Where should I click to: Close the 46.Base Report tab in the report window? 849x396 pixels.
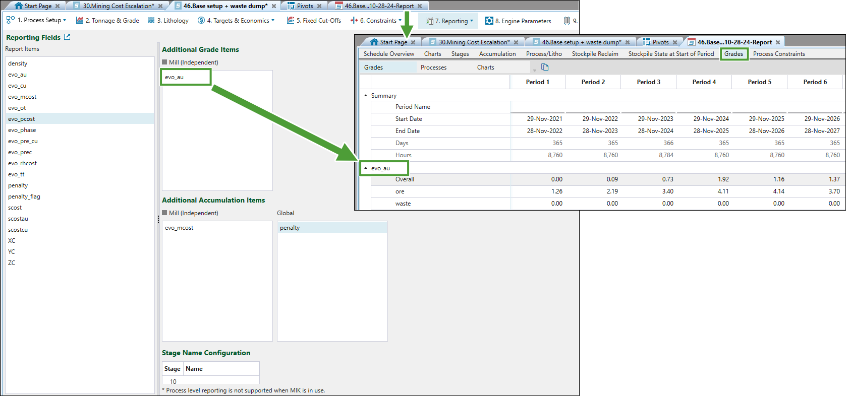click(x=778, y=42)
